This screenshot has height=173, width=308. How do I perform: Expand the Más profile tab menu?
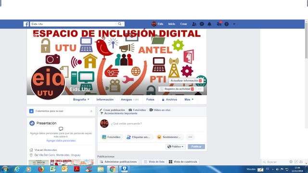pyautogui.click(x=189, y=99)
